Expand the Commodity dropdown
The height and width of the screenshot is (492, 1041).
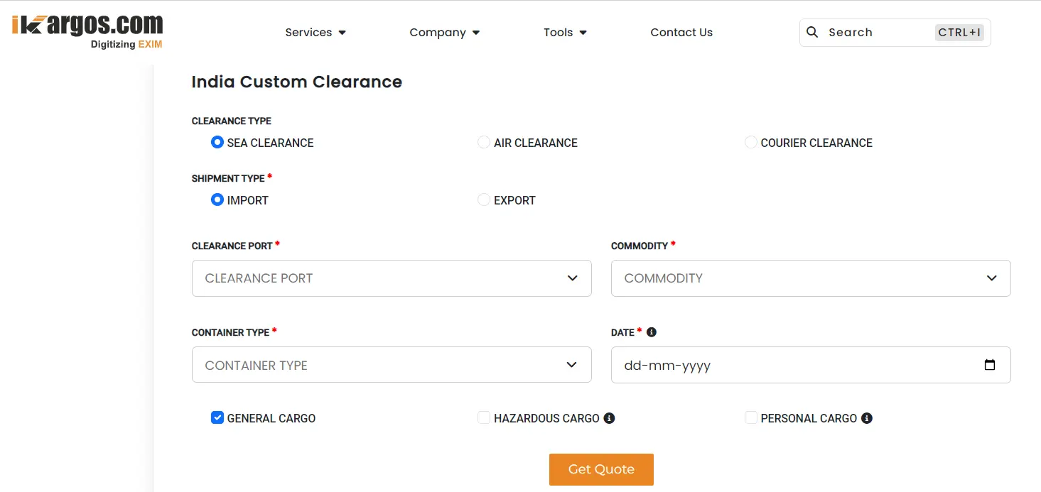810,278
